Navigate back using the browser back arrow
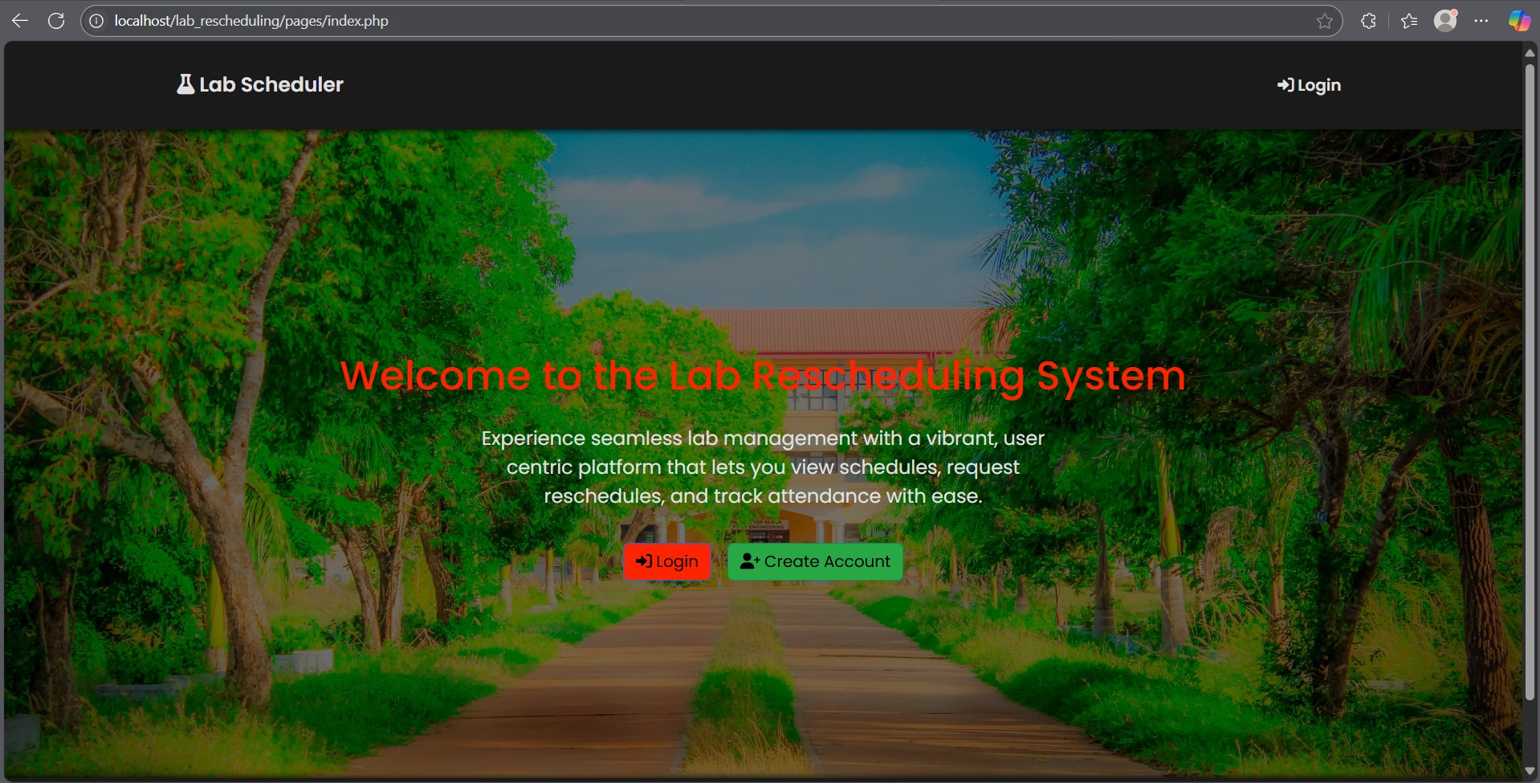The height and width of the screenshot is (783, 1540). tap(19, 21)
